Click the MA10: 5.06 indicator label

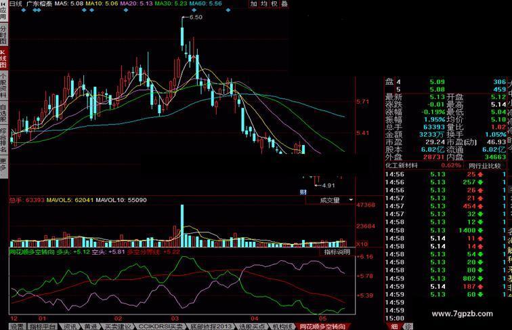point(102,3)
